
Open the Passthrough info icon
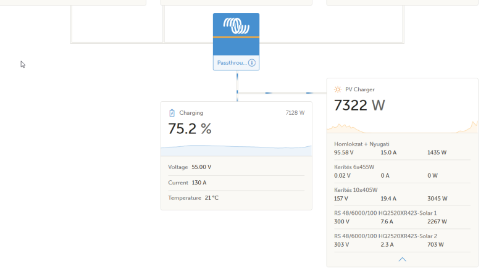(x=252, y=63)
